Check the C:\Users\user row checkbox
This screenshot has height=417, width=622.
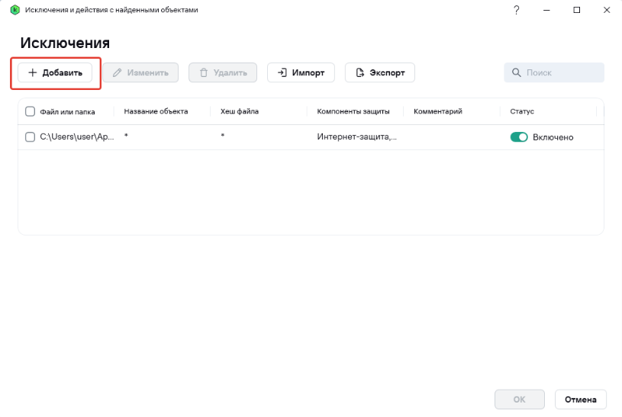(x=31, y=136)
